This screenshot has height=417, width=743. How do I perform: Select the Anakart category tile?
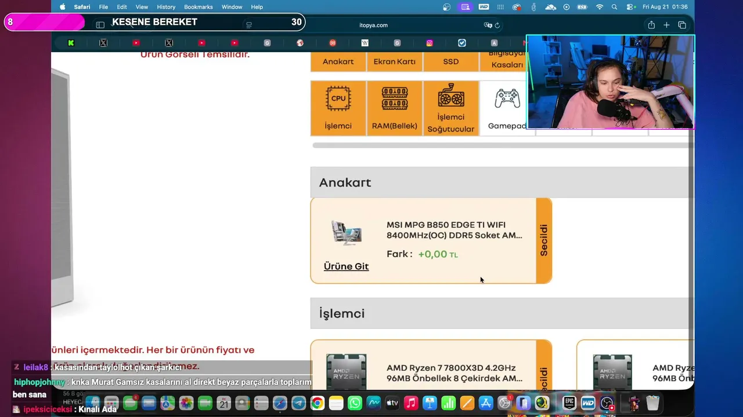(x=338, y=61)
